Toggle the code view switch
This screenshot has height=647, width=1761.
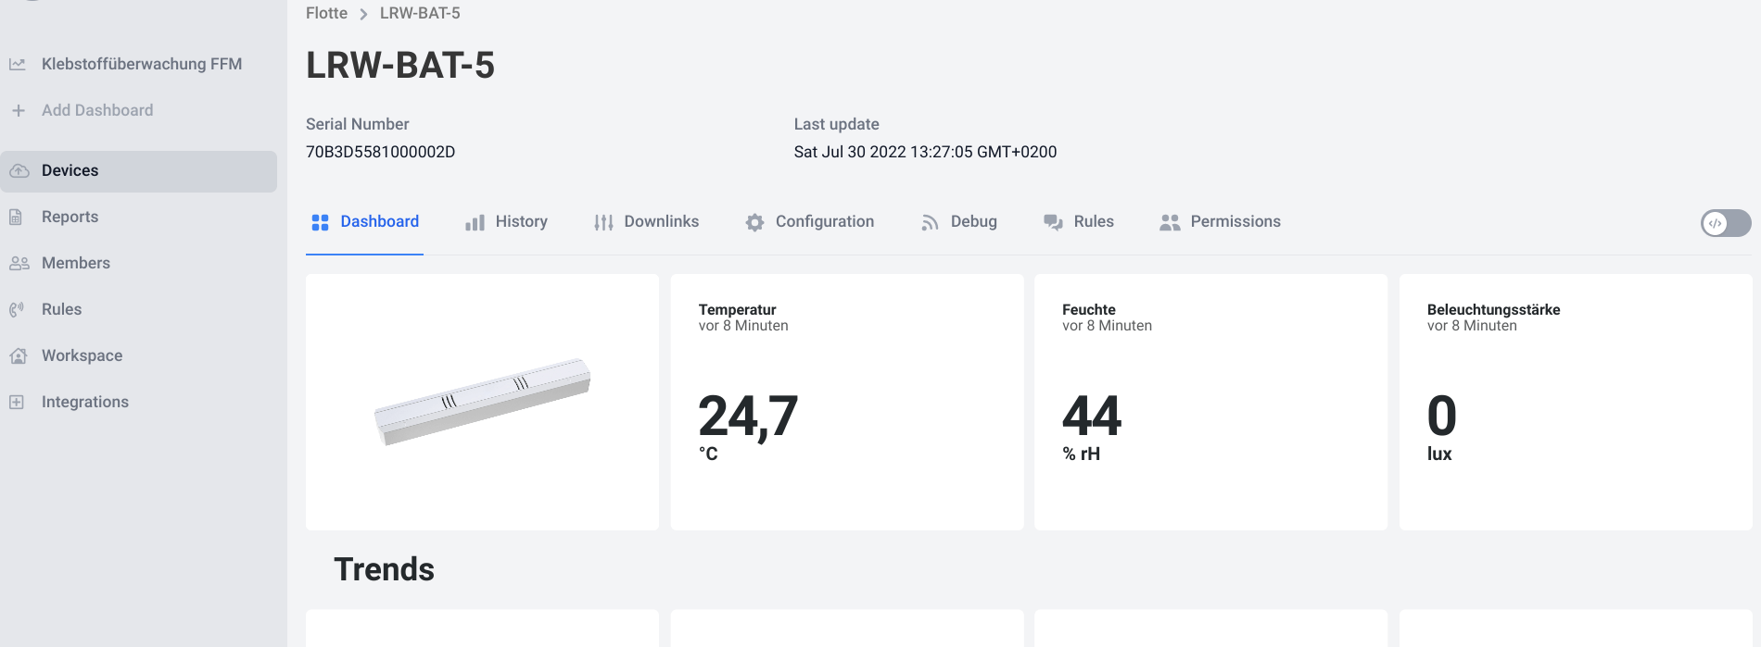1725,223
